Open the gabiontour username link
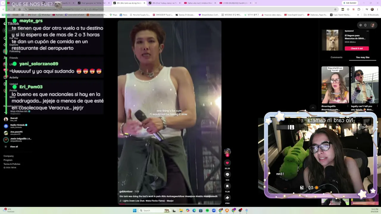The width and height of the screenshot is (381, 214). point(126,191)
